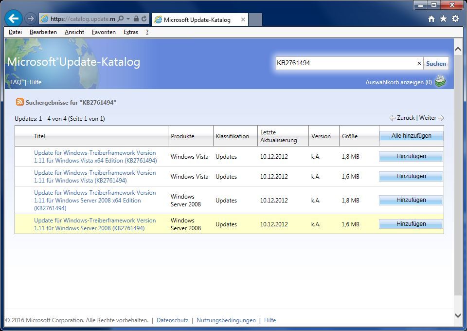Click '10.12.2012' date in highlighted row
Image resolution: width=467 pixels, height=331 pixels.
coord(274,224)
